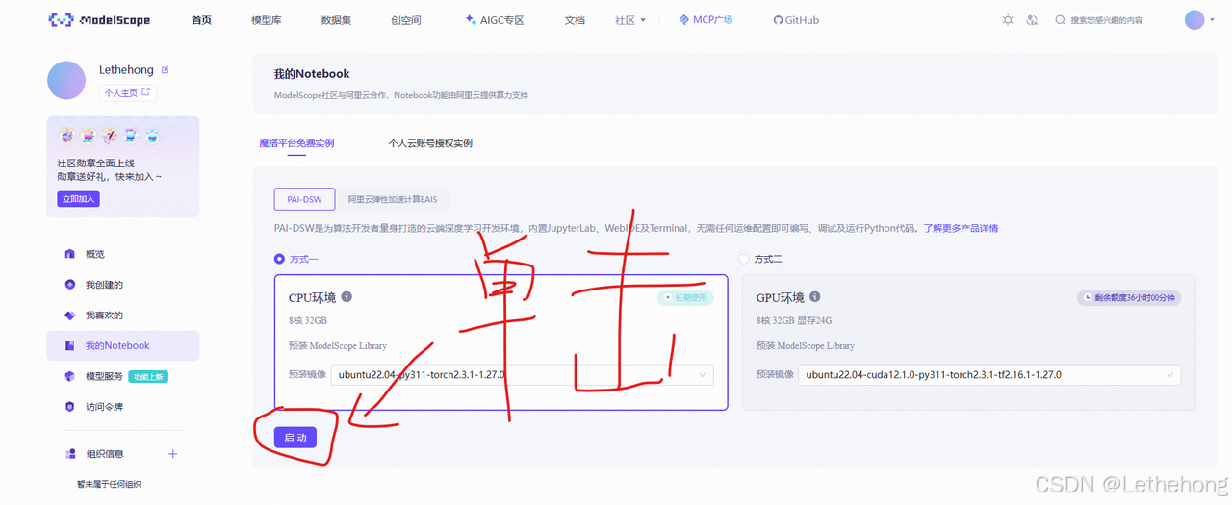
Task: Click 剩余额度36小时00分钟 badge
Action: point(1129,298)
